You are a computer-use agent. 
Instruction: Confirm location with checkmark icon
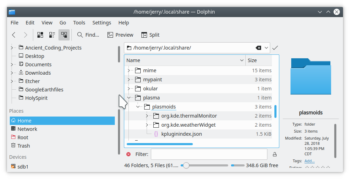275,48
